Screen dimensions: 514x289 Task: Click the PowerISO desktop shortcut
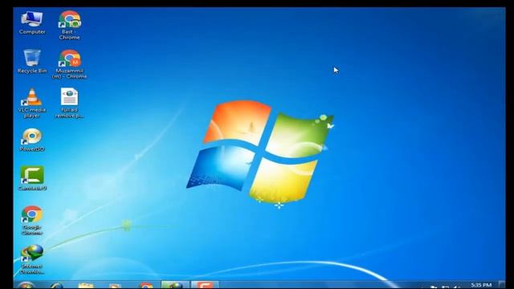coord(32,140)
